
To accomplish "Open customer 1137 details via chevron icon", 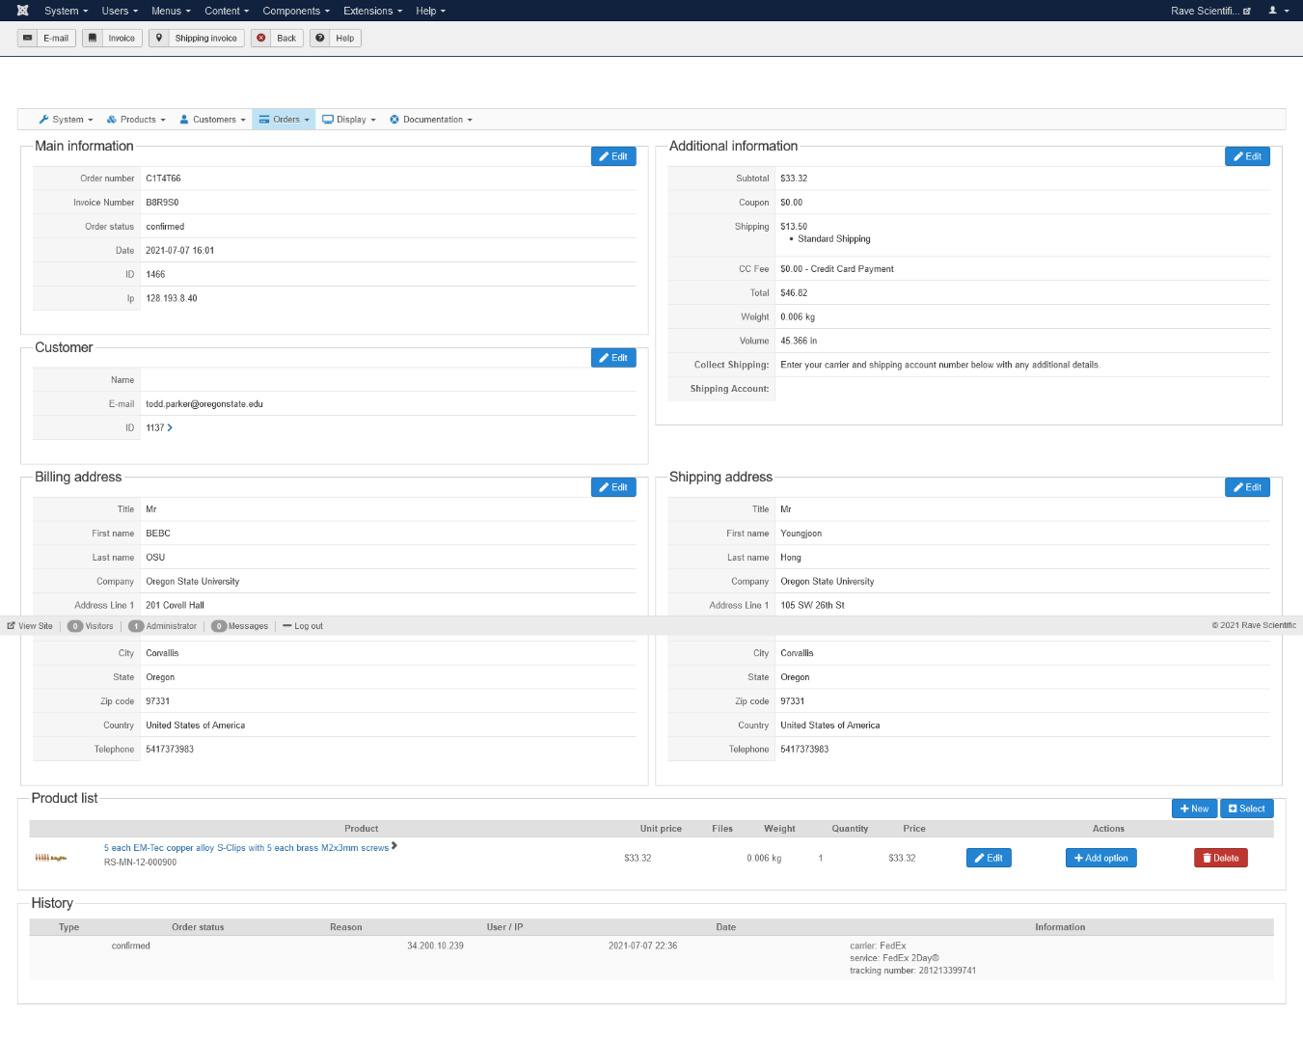I will 170,427.
